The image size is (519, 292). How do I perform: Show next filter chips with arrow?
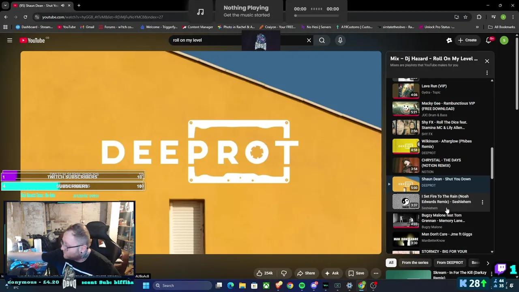(488, 263)
